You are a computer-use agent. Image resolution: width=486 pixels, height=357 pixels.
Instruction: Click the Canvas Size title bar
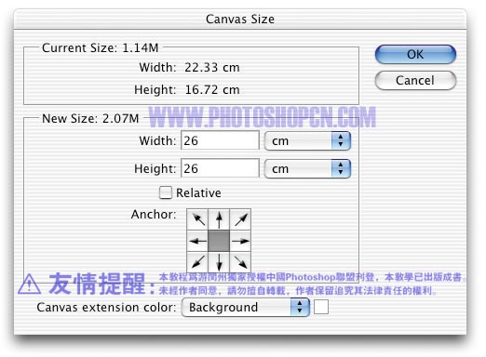[x=240, y=20]
